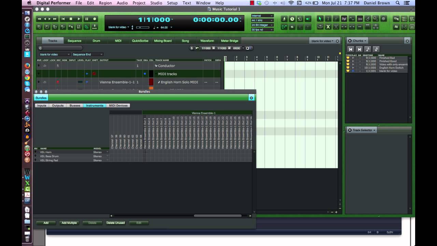This screenshot has width=437, height=246.
Task: Click the Outputs tab in Bundles
Action: click(58, 106)
